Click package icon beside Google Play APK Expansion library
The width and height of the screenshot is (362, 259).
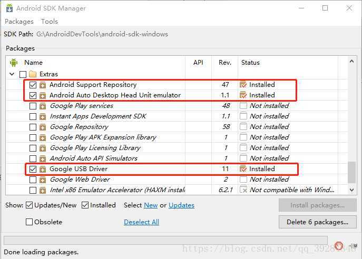tap(43, 138)
